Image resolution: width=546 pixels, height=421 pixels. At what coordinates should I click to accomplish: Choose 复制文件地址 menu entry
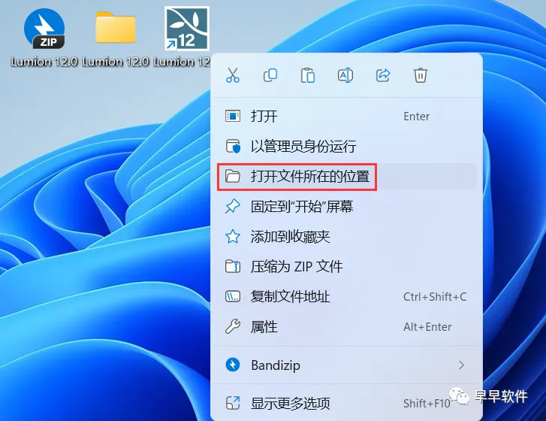[x=346, y=297]
